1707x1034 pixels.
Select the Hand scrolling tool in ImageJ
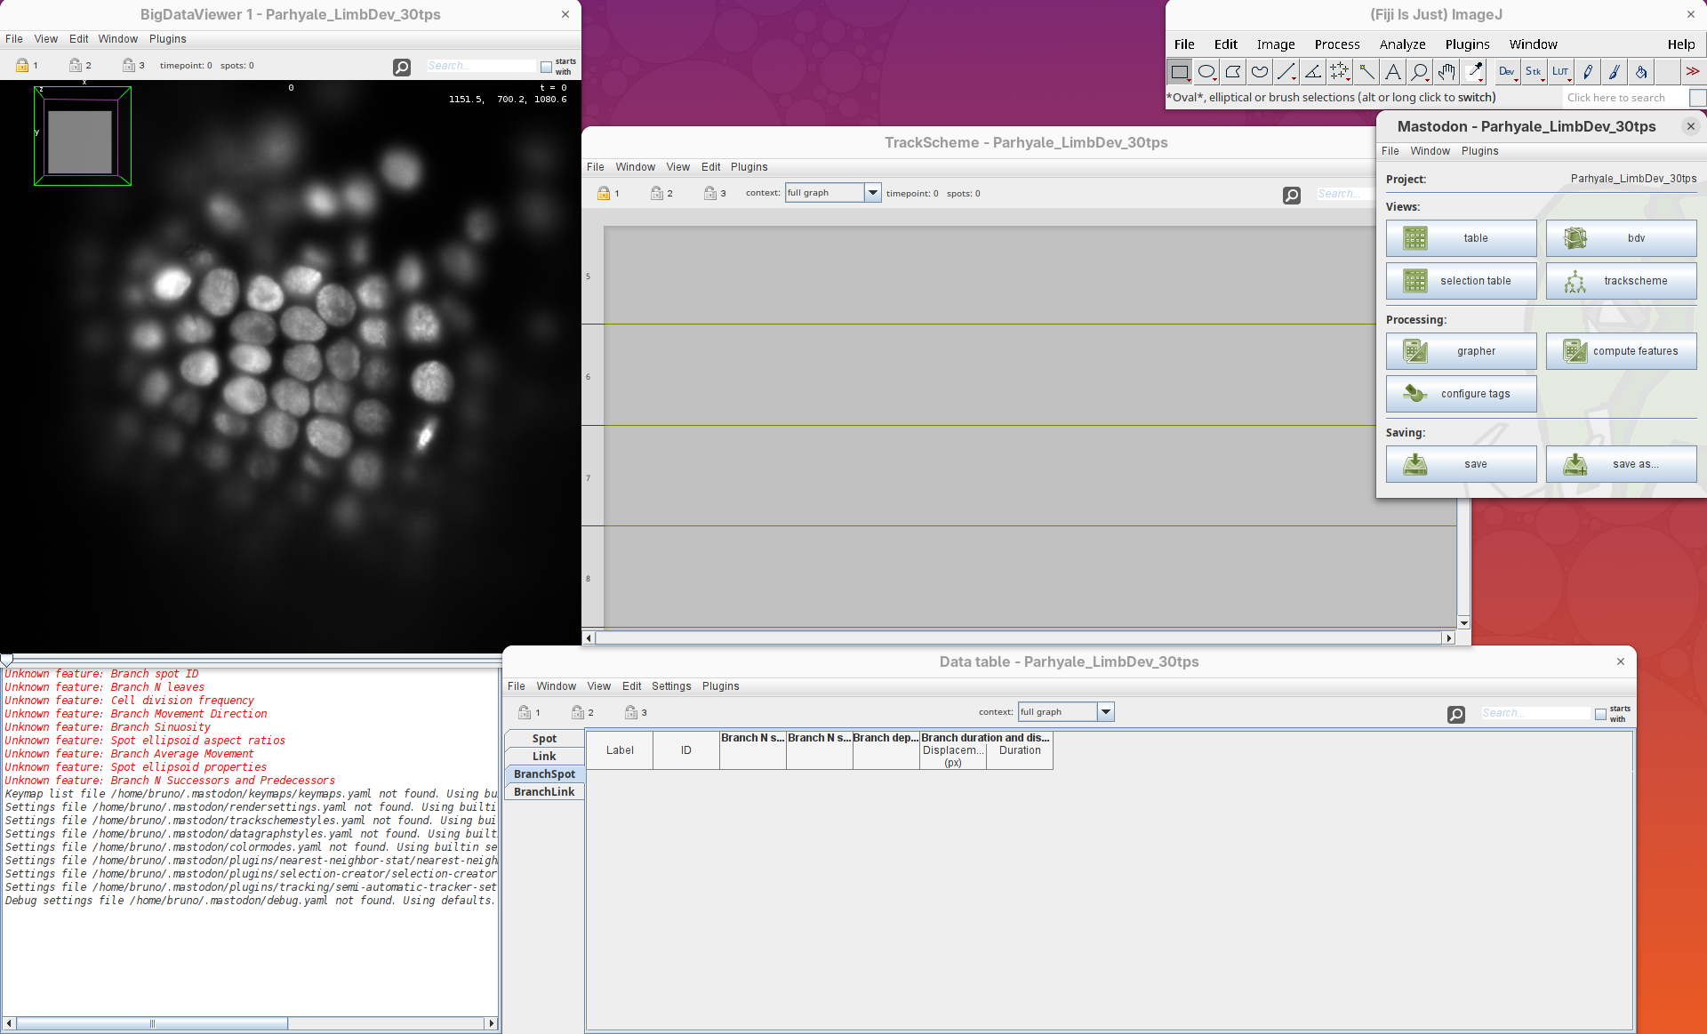(1447, 72)
